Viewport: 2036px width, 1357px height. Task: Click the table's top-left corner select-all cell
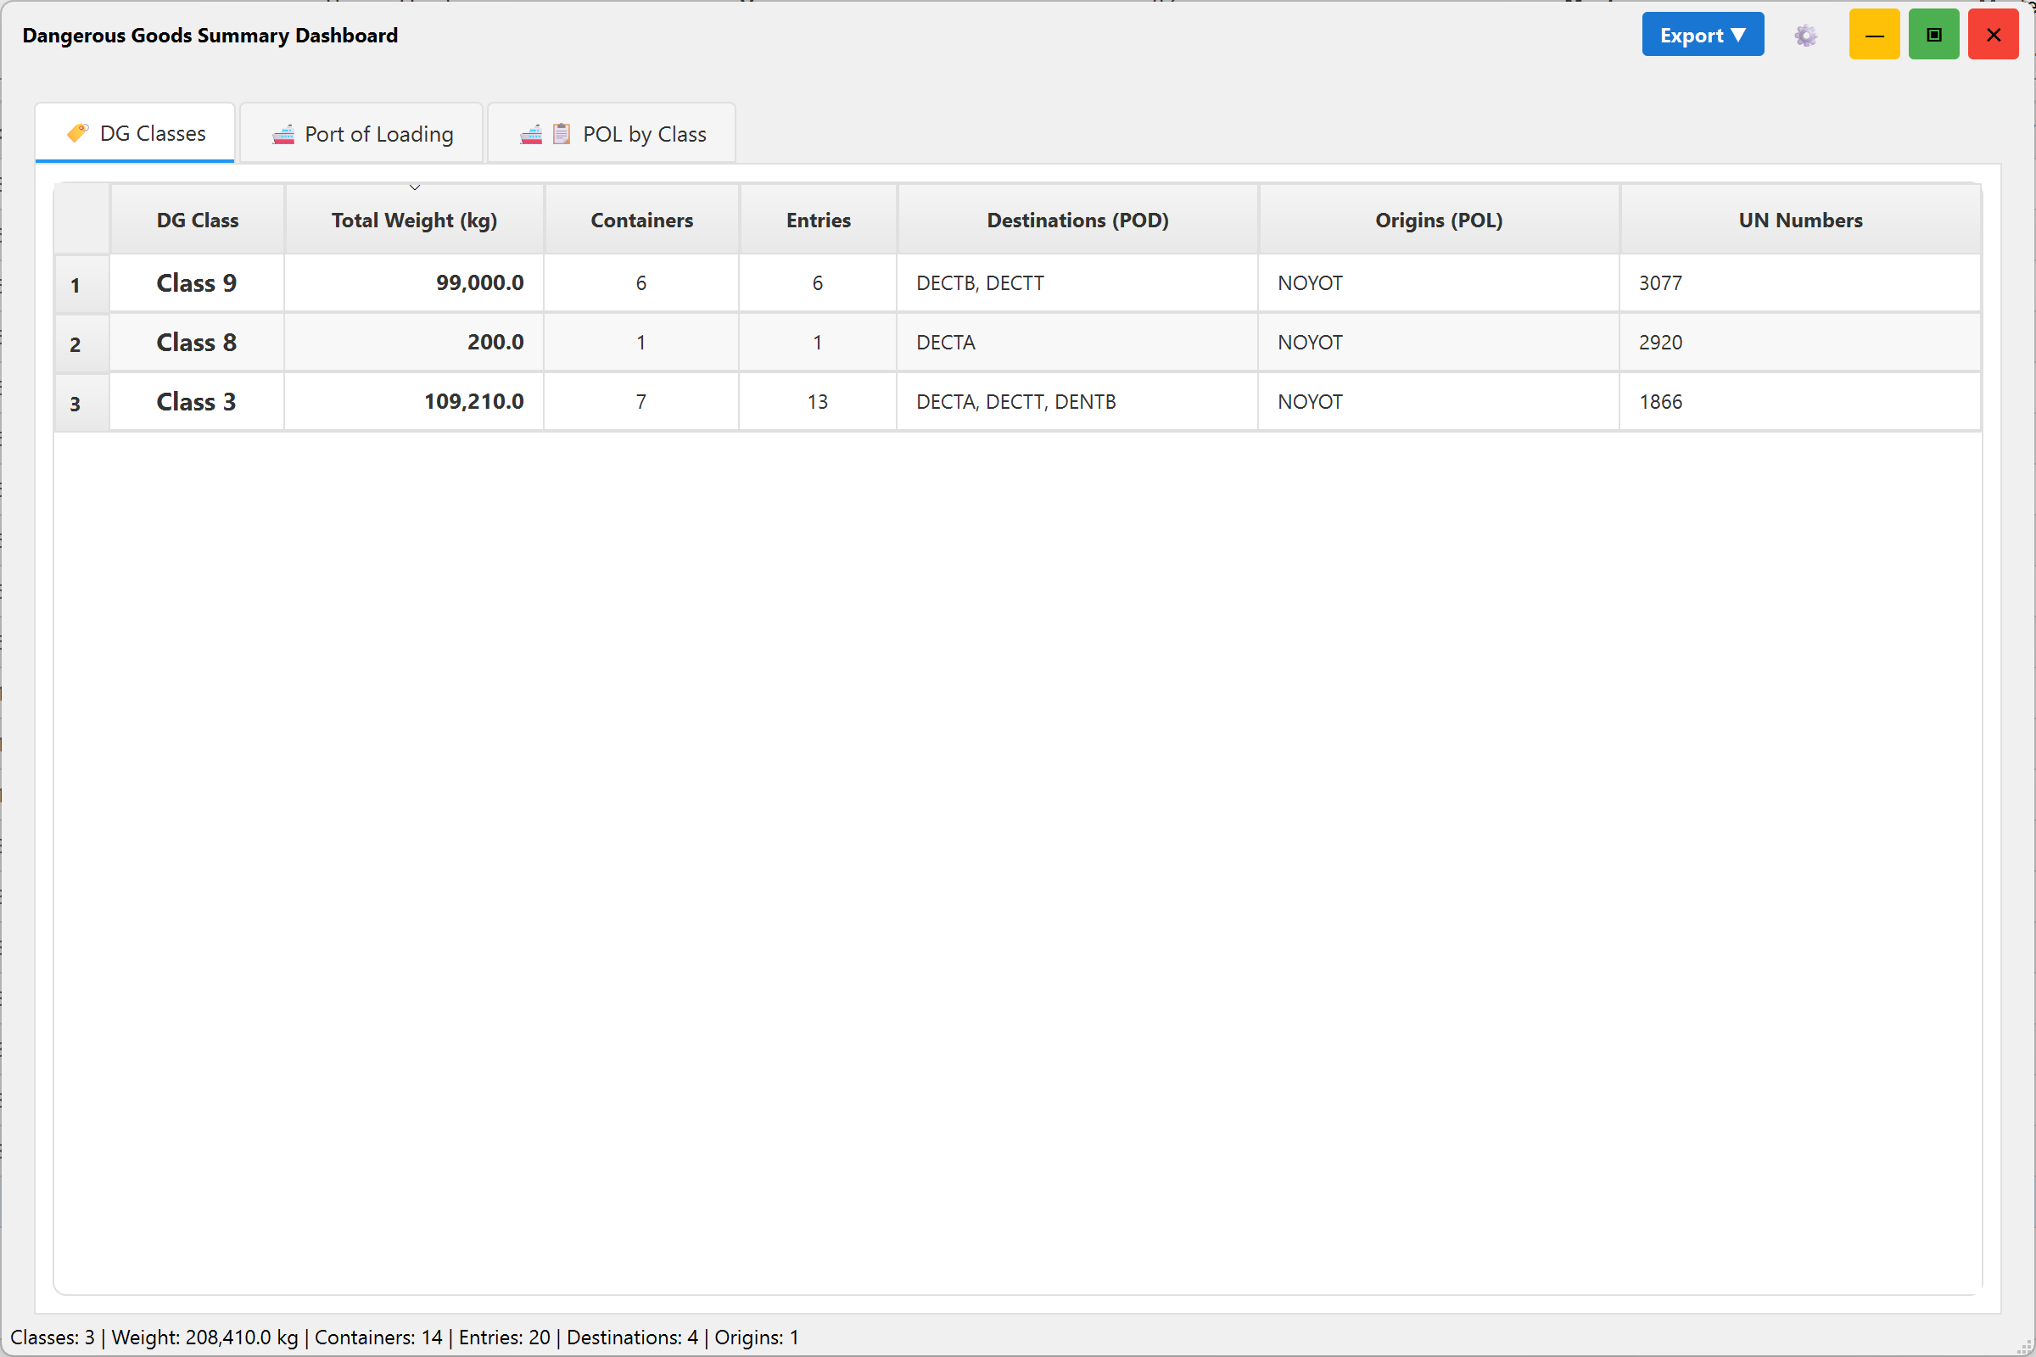pyautogui.click(x=82, y=219)
